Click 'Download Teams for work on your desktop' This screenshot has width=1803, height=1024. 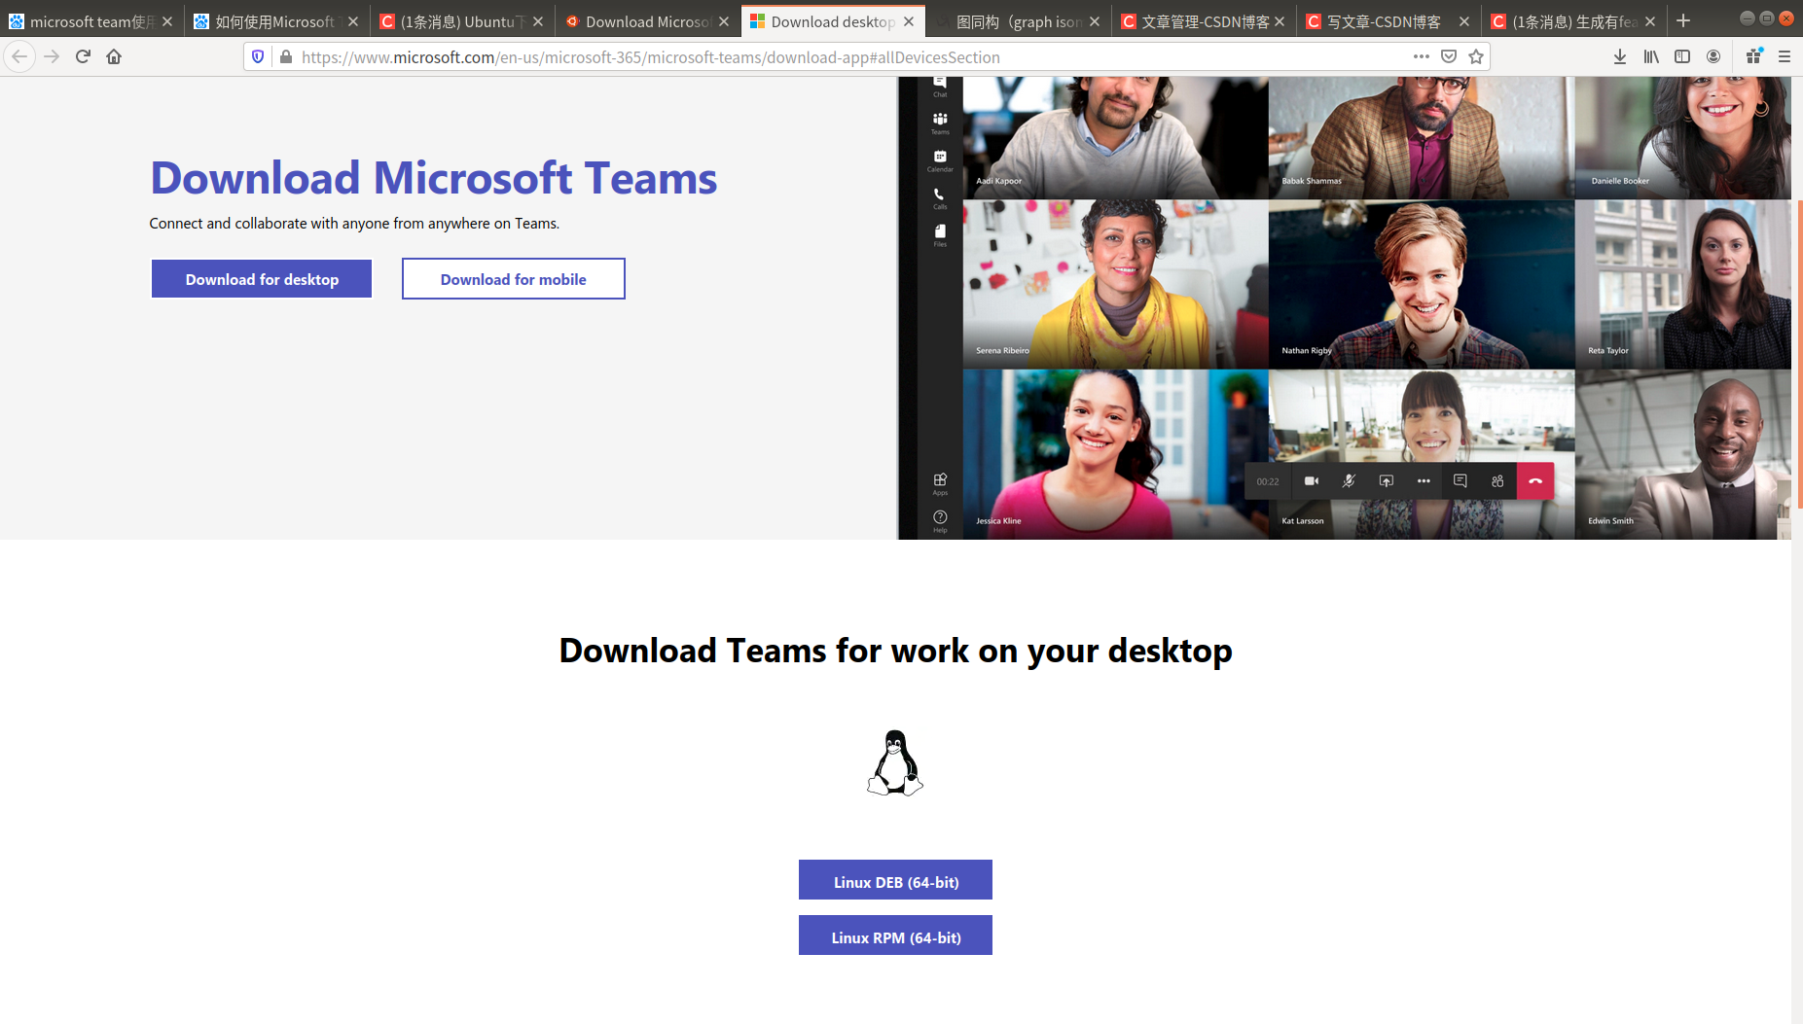pos(895,651)
